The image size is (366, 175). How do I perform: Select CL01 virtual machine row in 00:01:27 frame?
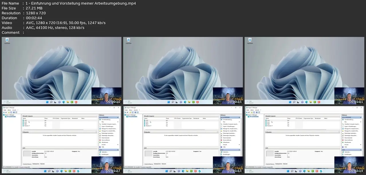click(x=60, y=120)
